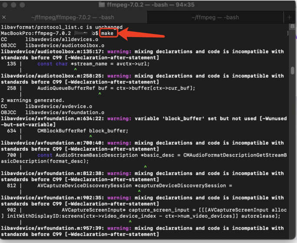
Task: Click 'CMBlockBufferRef block_buffer;' source line
Action: point(83,131)
